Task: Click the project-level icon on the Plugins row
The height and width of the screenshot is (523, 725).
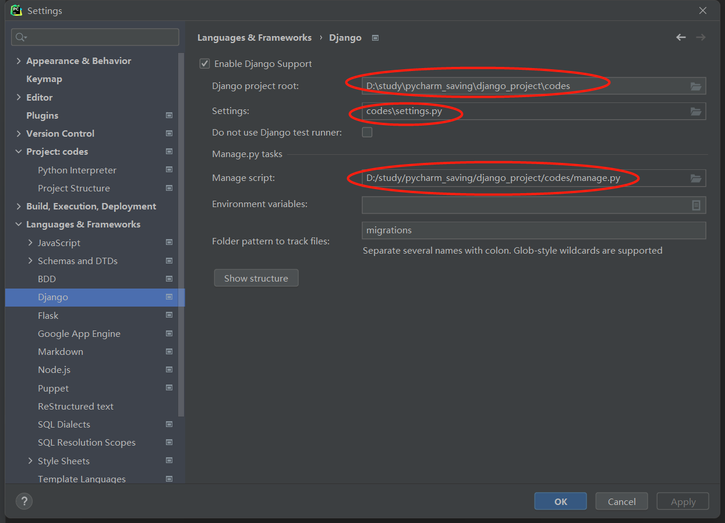Action: pyautogui.click(x=169, y=115)
